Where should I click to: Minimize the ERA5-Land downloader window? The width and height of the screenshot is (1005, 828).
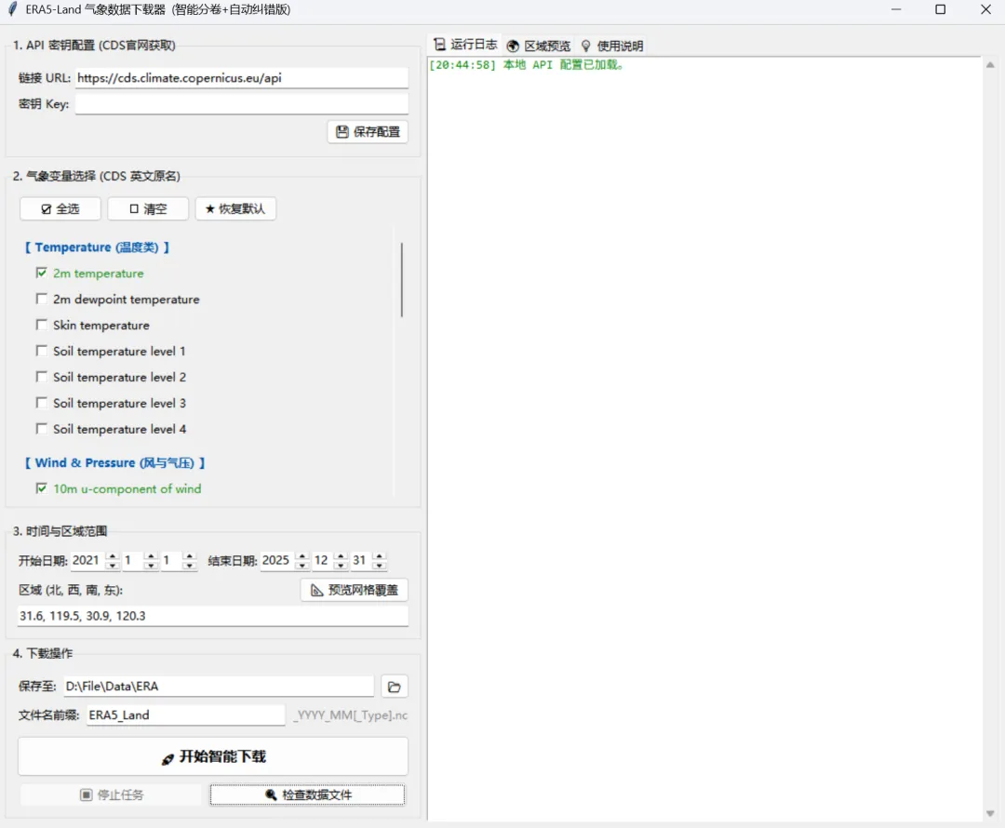tap(896, 9)
